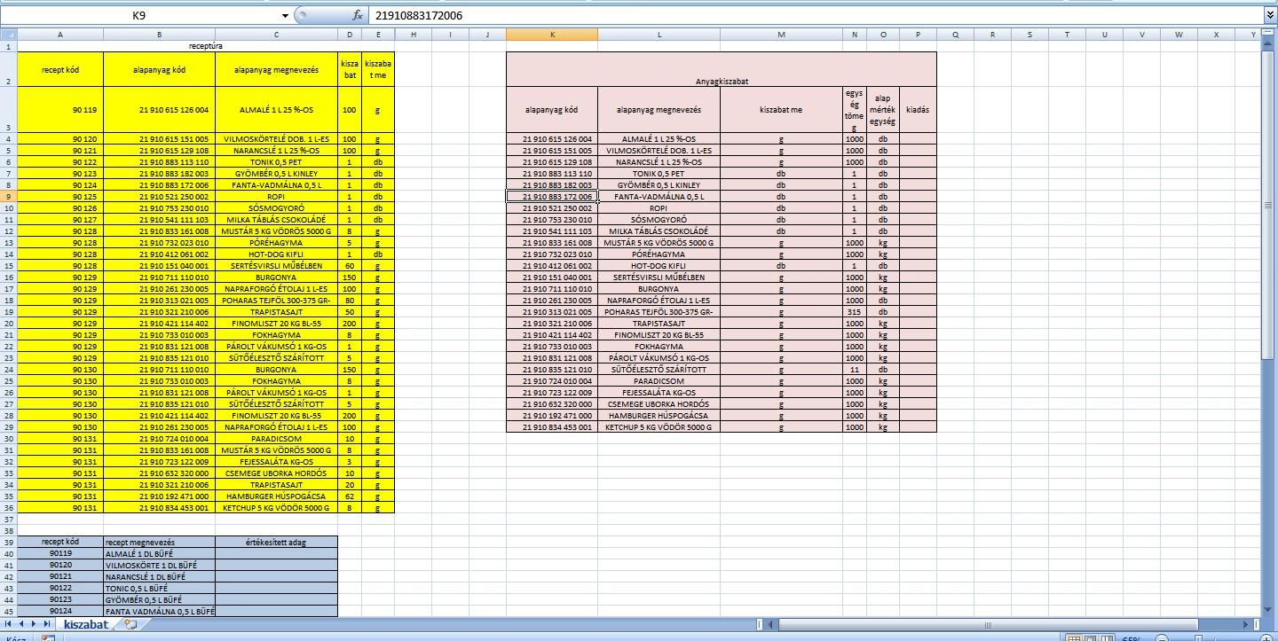Click the Select All corner button
The image size is (1278, 641).
click(8, 35)
